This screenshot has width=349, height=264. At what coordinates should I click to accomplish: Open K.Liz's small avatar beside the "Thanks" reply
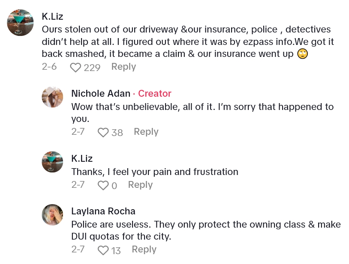point(52,162)
